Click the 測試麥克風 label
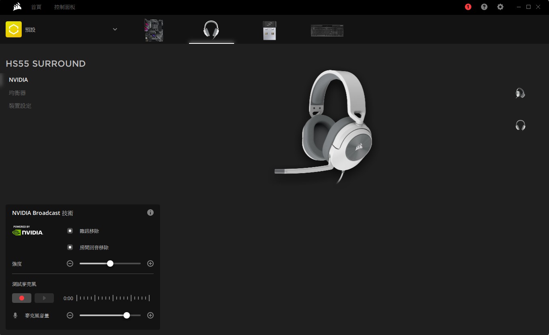The height and width of the screenshot is (335, 549). [24, 284]
